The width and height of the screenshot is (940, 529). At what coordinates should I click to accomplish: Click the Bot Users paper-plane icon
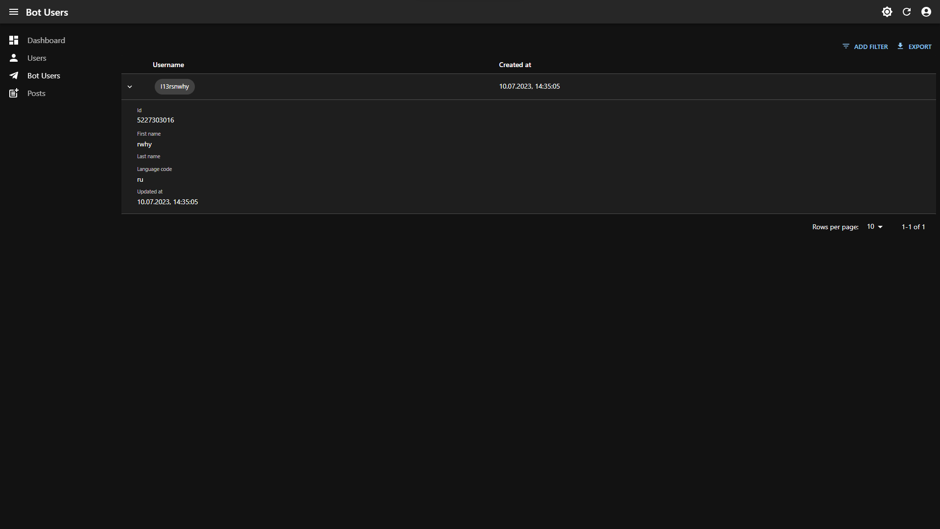click(x=14, y=75)
